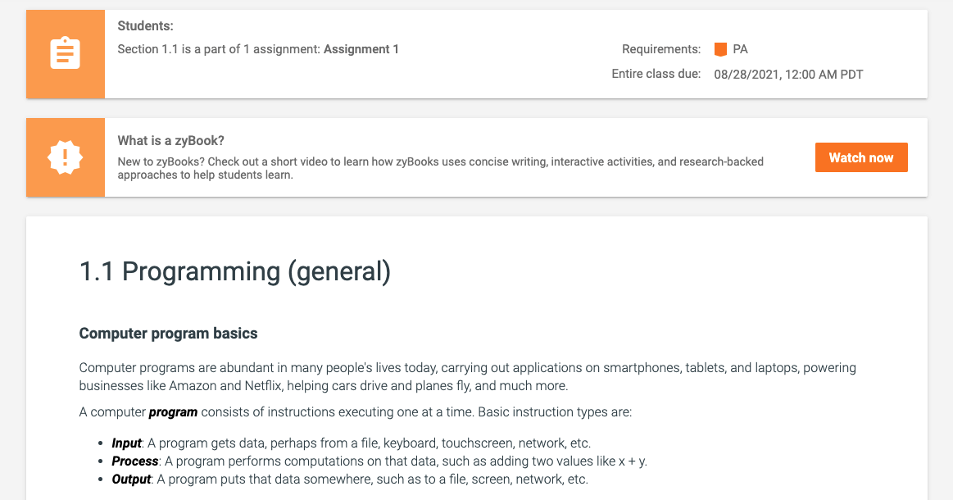Click the "Computer program basics" subheading

point(168,334)
